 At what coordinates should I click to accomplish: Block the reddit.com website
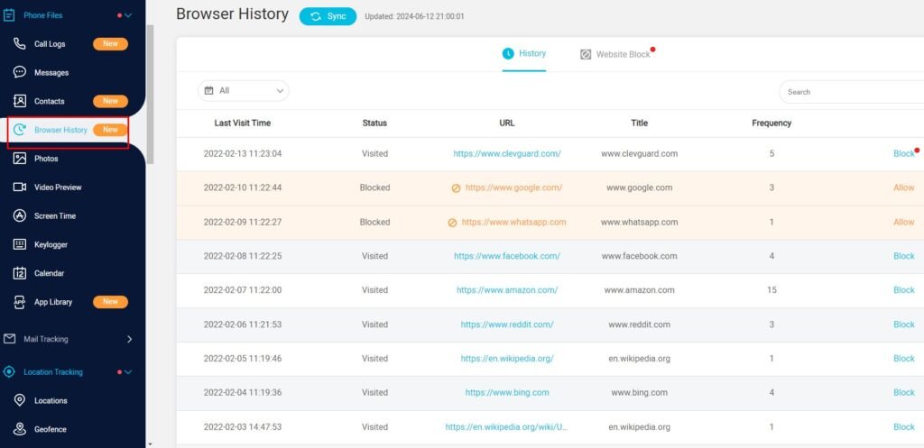pos(903,325)
